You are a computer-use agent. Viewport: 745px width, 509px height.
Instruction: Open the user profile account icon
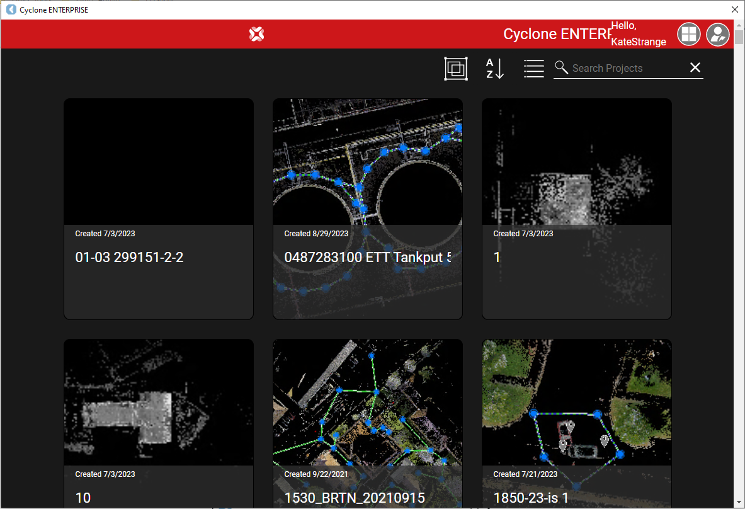click(717, 34)
